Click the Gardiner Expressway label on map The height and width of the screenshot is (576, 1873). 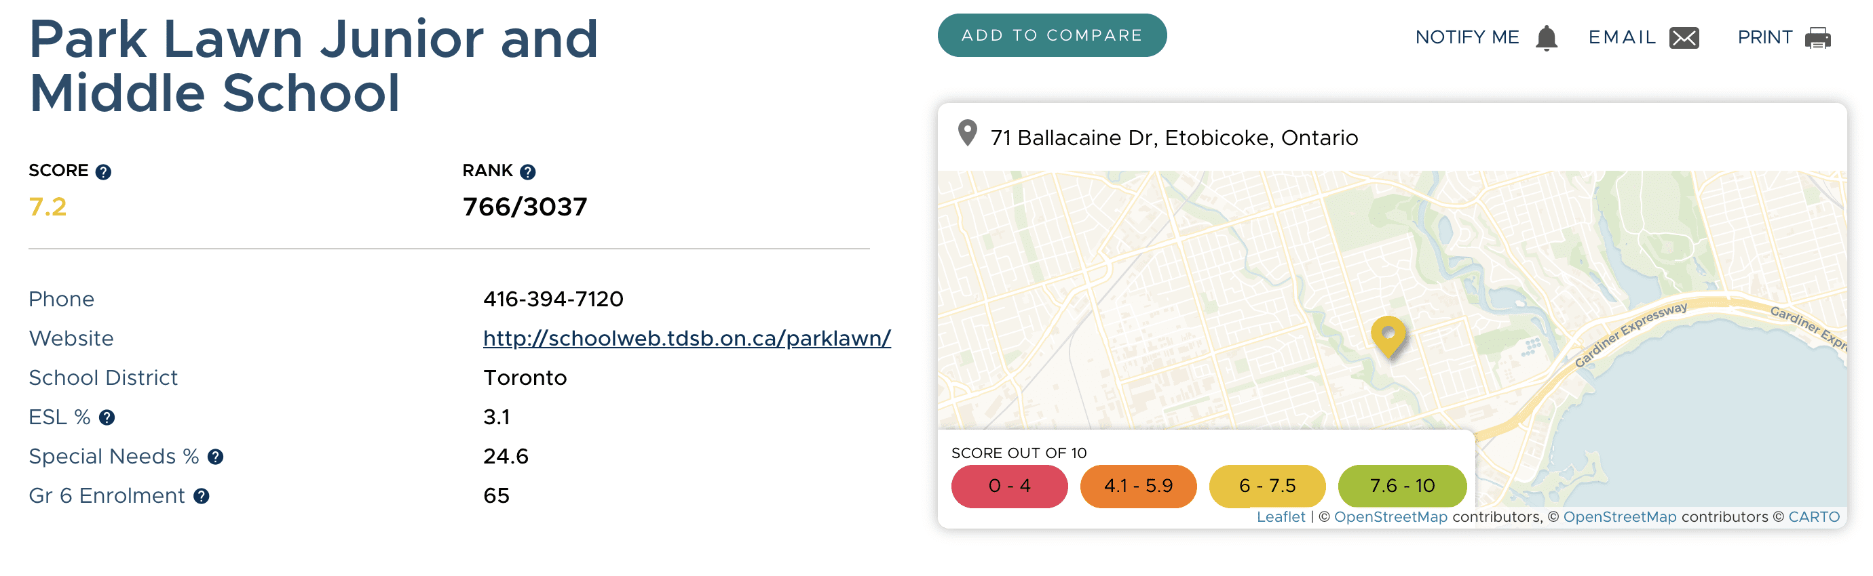[x=1630, y=334]
